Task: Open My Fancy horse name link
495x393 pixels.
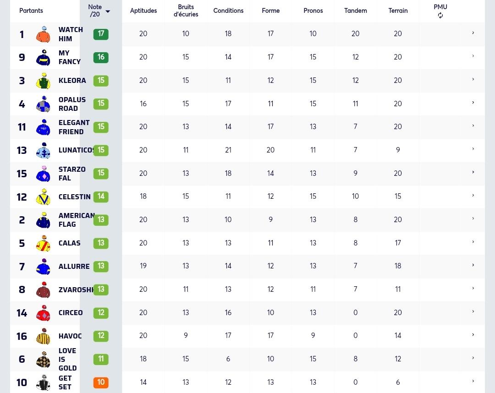Action: 70,57
